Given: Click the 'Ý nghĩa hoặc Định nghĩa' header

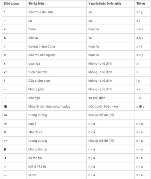Looking at the screenshot, I should pos(105,4).
